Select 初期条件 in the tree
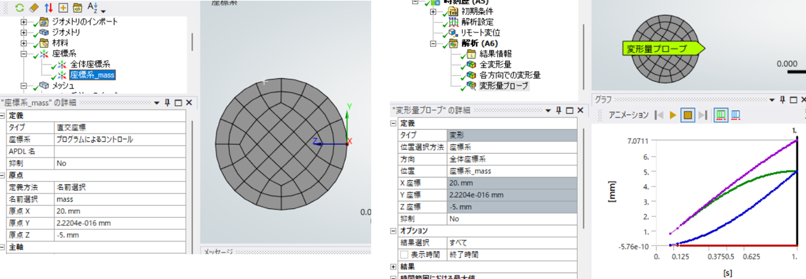This screenshot has height=279, width=806. tap(477, 12)
